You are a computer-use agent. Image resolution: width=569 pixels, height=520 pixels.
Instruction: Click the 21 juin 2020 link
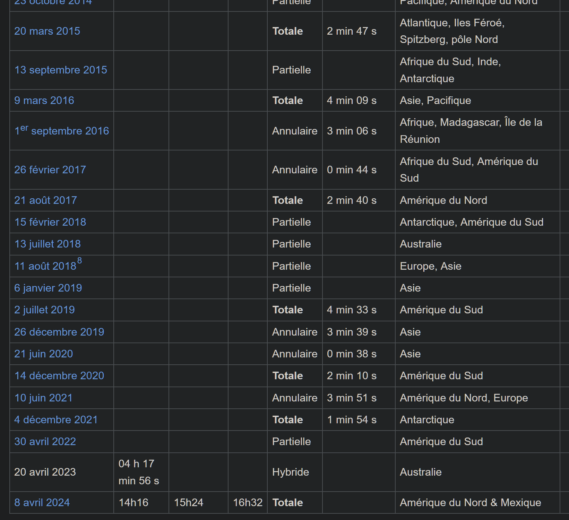coord(43,354)
